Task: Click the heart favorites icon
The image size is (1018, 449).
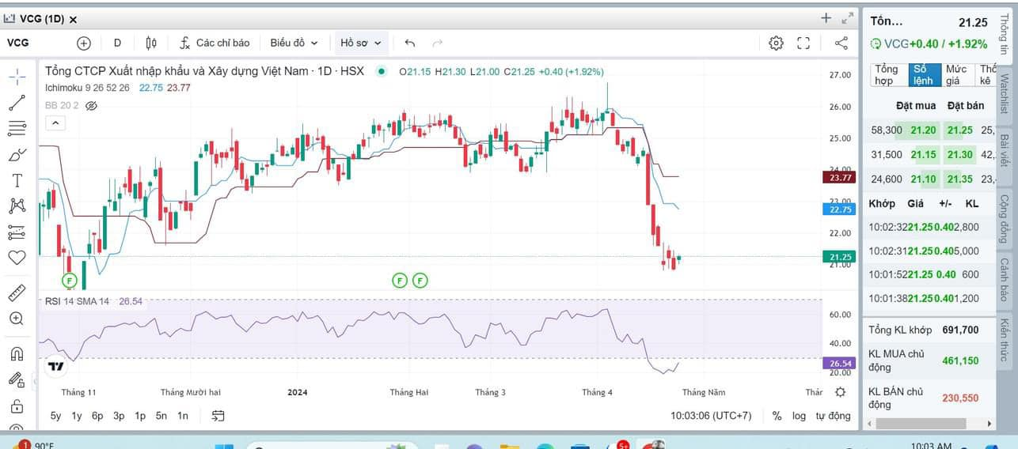Action: tap(17, 258)
